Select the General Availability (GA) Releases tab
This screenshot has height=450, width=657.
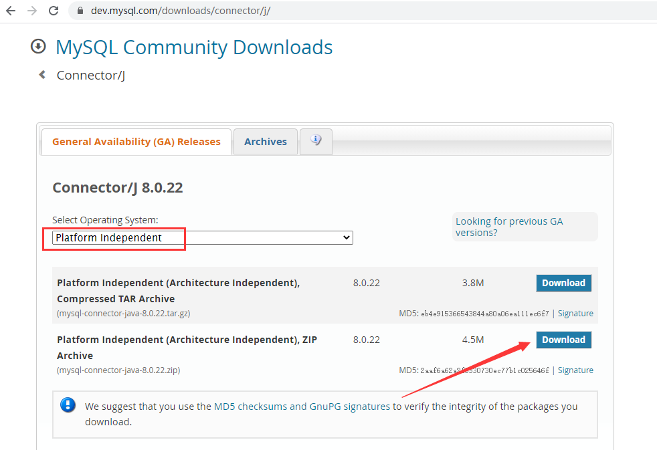(x=136, y=141)
